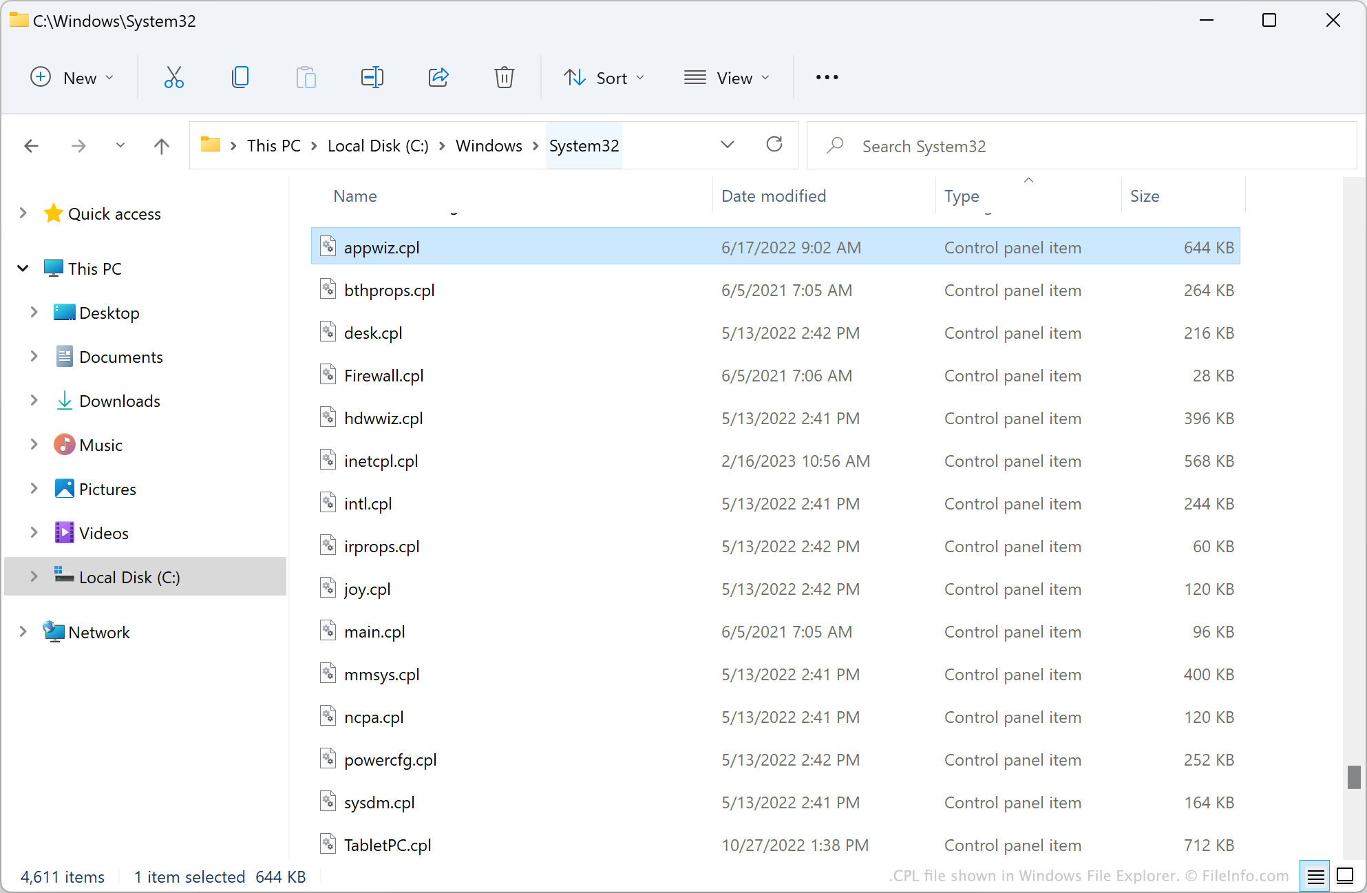Sort by the Name column header

355,196
